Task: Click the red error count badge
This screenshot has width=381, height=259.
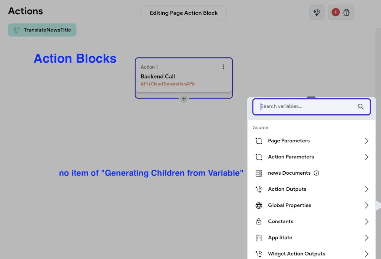Action: pyautogui.click(x=335, y=12)
